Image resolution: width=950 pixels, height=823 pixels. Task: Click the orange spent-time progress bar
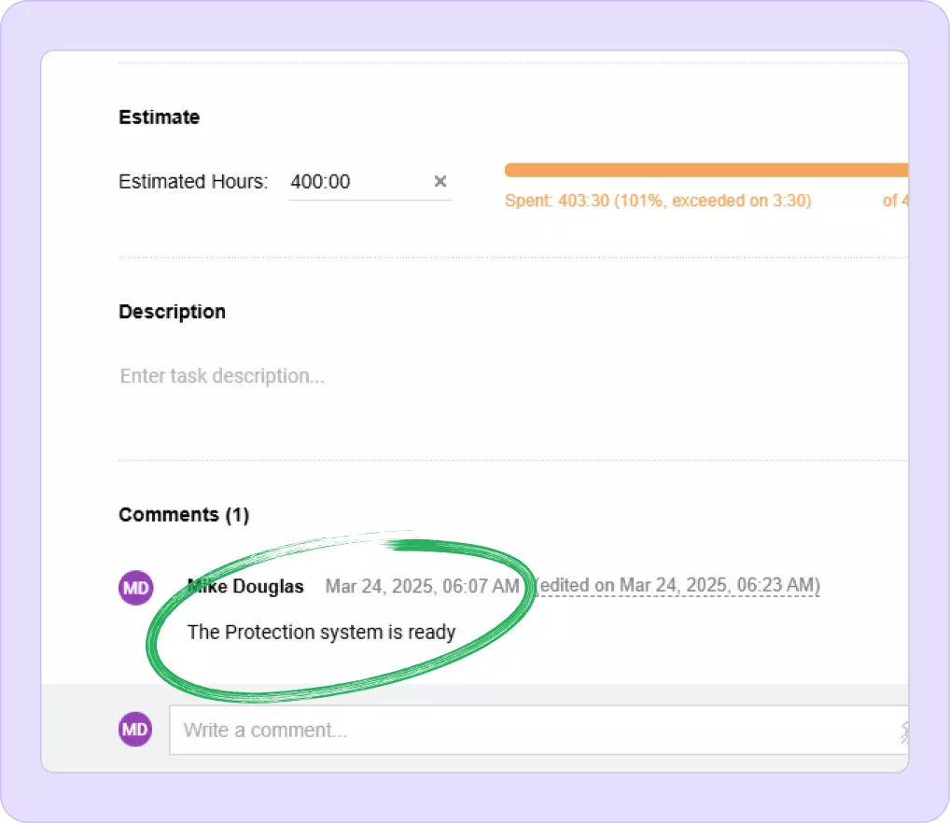[706, 170]
